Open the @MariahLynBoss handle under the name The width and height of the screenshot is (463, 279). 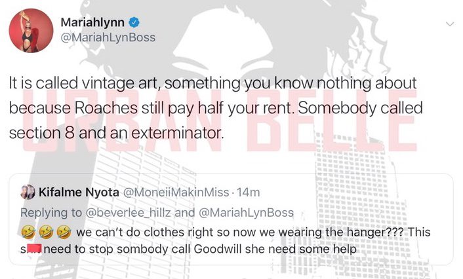click(108, 37)
